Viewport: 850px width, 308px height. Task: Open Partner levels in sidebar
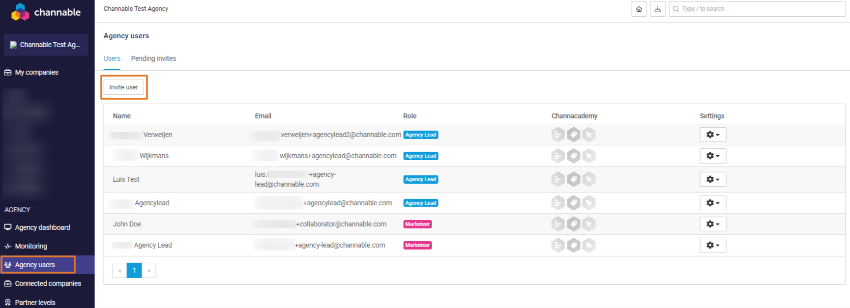pos(35,303)
